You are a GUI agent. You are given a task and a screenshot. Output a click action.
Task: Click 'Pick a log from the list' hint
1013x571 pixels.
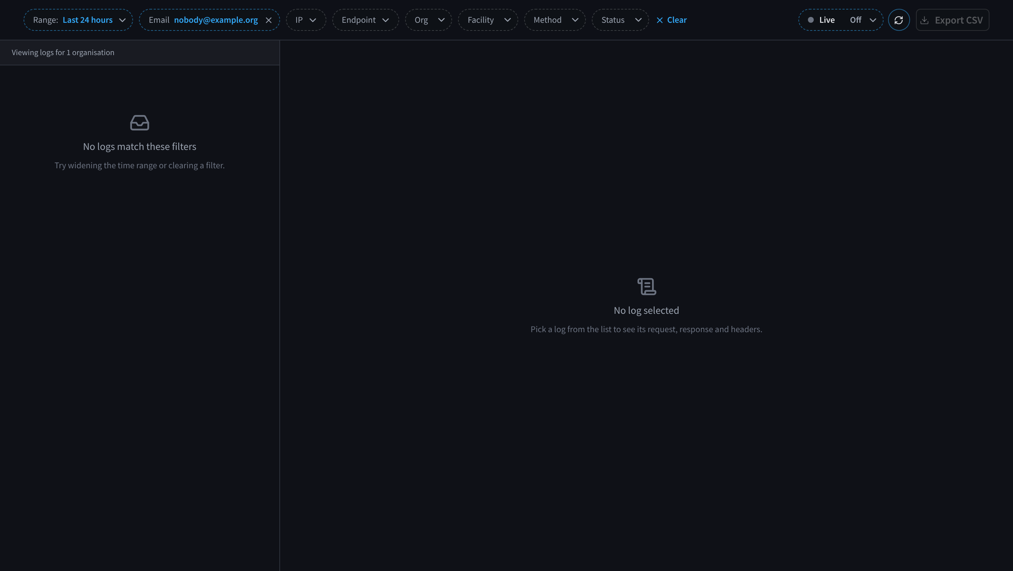point(647,329)
